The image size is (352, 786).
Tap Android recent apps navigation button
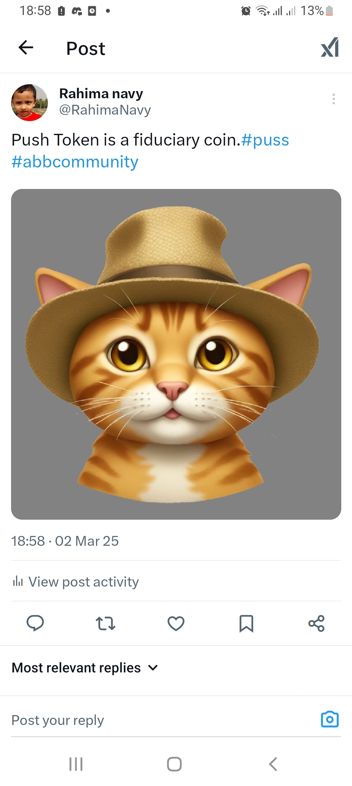point(76,764)
